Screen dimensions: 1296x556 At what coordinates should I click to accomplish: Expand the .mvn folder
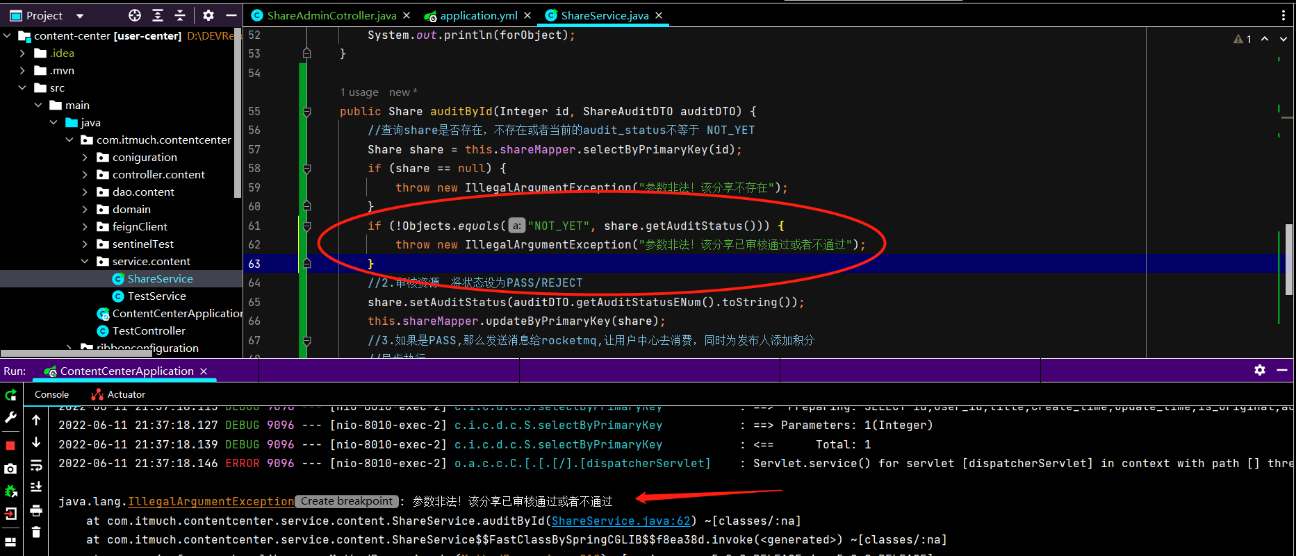[23, 70]
